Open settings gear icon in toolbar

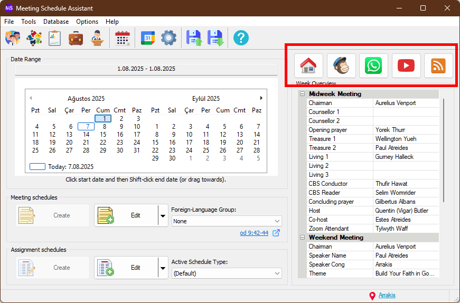point(168,38)
